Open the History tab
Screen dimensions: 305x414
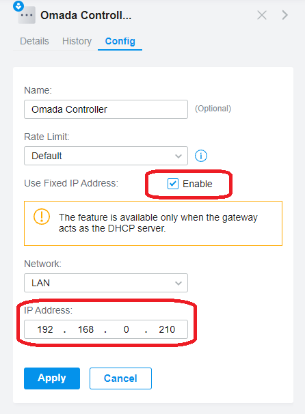pos(77,41)
